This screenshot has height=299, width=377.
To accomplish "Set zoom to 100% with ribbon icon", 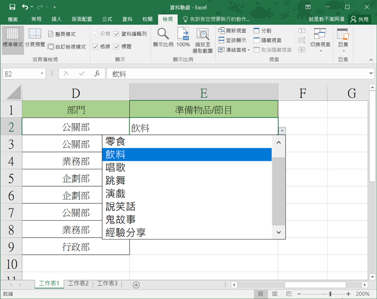I will (183, 38).
